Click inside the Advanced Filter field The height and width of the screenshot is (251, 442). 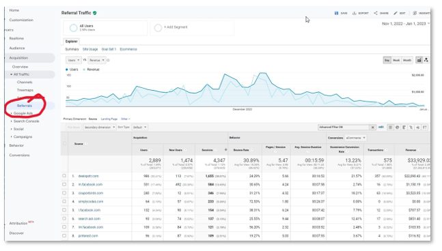click(x=344, y=127)
